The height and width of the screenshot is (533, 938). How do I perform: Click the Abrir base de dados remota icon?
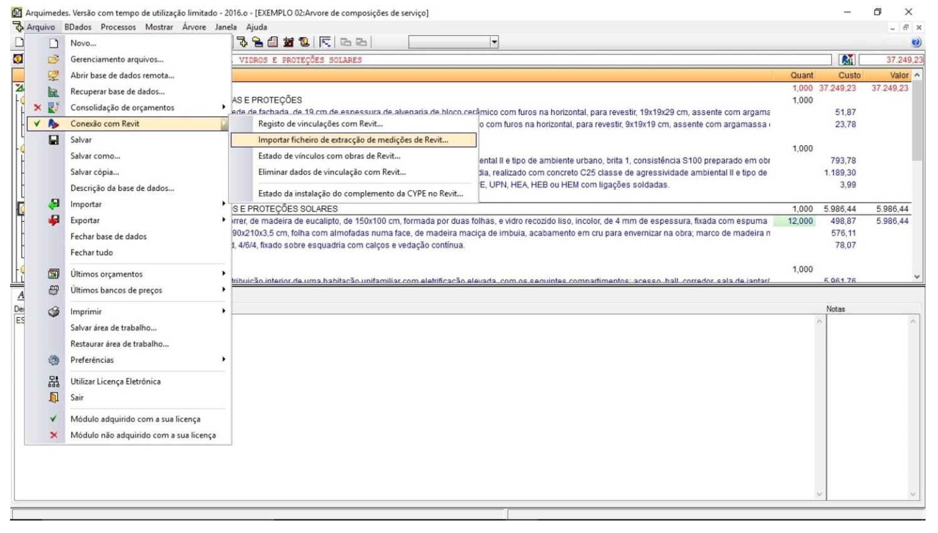point(54,76)
